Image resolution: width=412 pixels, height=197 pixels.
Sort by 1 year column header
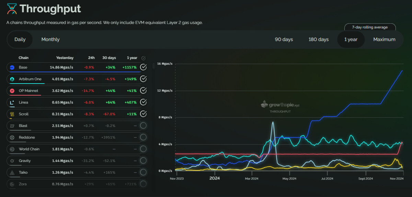[x=132, y=58]
